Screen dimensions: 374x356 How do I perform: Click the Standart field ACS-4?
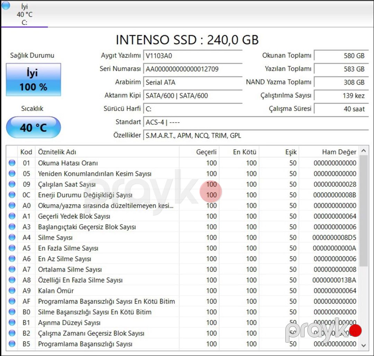[x=256, y=122]
